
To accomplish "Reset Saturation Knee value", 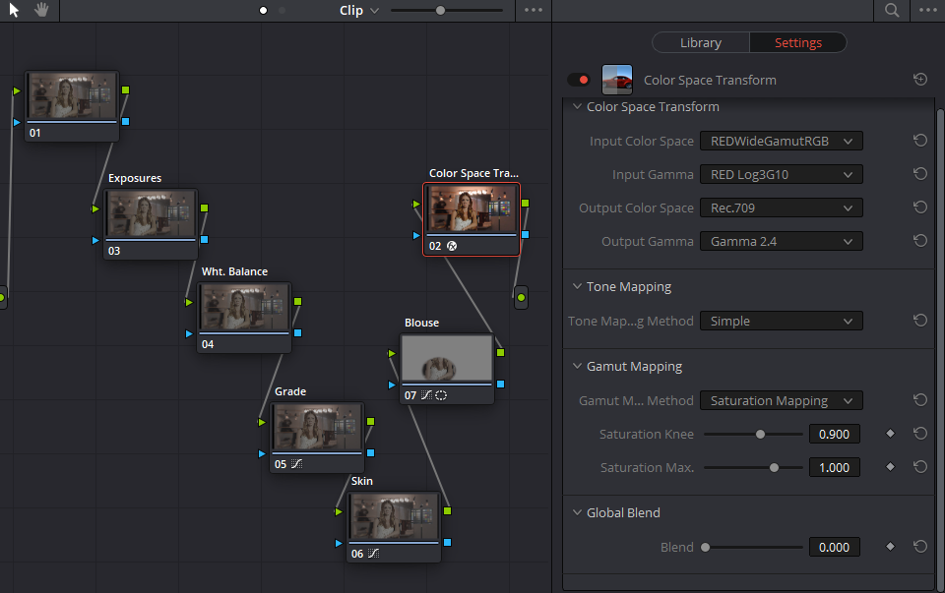I will pyautogui.click(x=920, y=434).
